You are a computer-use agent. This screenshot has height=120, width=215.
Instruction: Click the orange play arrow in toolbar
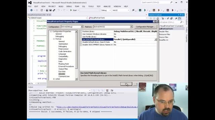[159, 10]
